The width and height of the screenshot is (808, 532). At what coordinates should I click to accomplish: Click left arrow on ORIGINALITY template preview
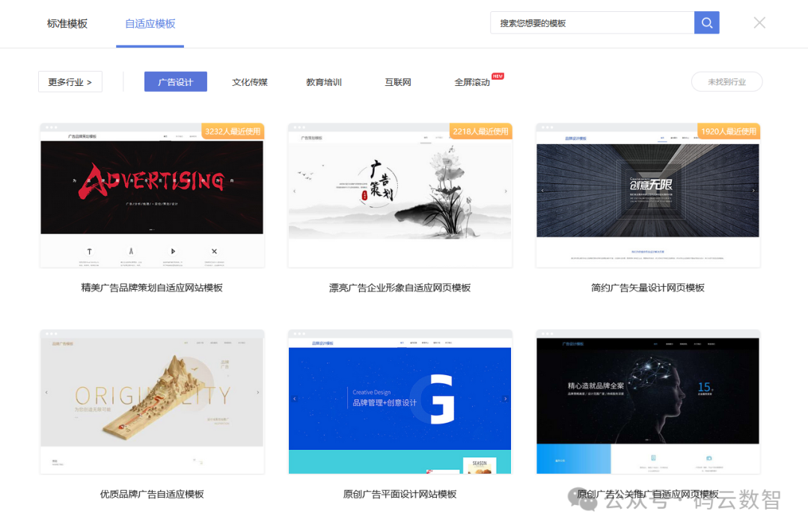[x=46, y=392]
